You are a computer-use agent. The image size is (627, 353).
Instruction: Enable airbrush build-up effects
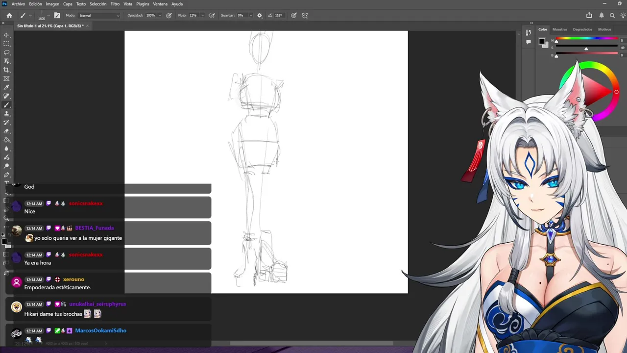(212, 15)
